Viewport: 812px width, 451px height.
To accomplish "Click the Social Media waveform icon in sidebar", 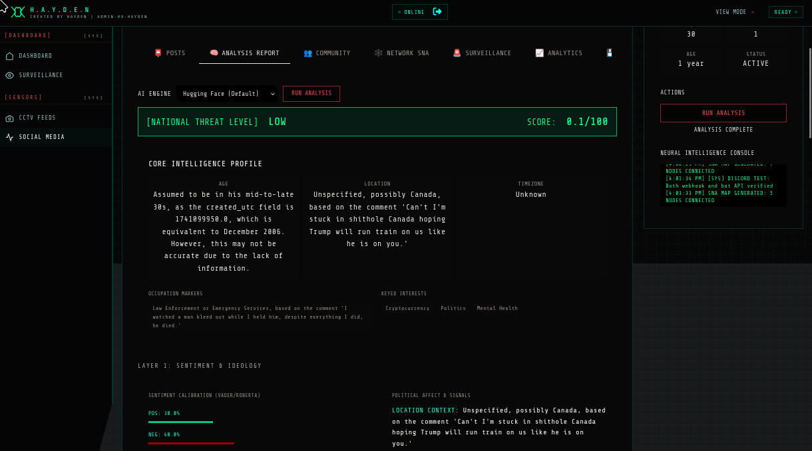I will [8, 137].
